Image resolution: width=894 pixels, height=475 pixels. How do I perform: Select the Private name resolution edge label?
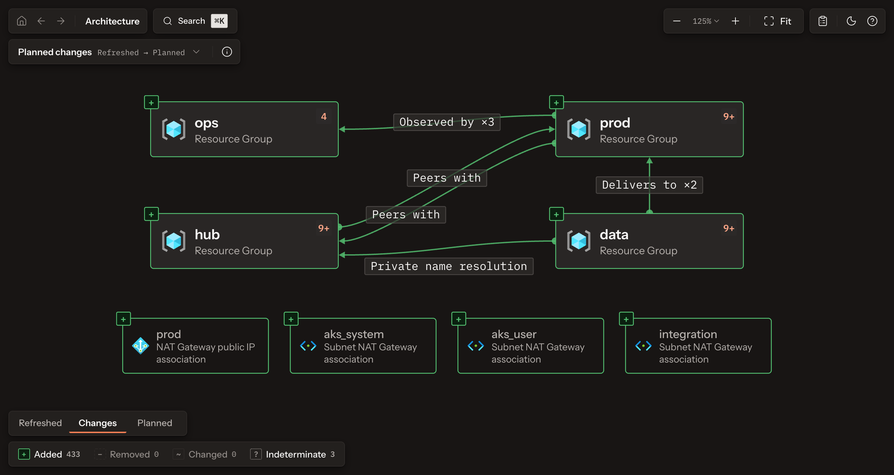pyautogui.click(x=449, y=266)
